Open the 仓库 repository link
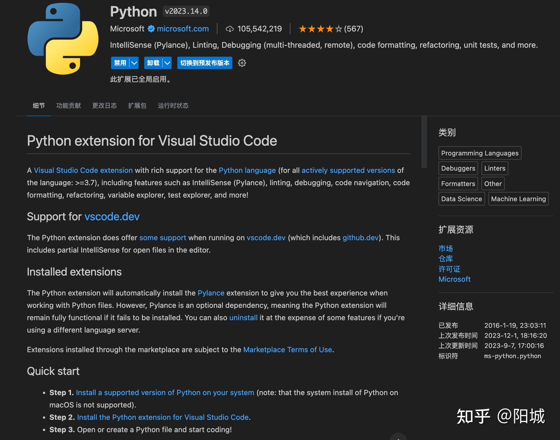The image size is (560, 440). pos(445,259)
